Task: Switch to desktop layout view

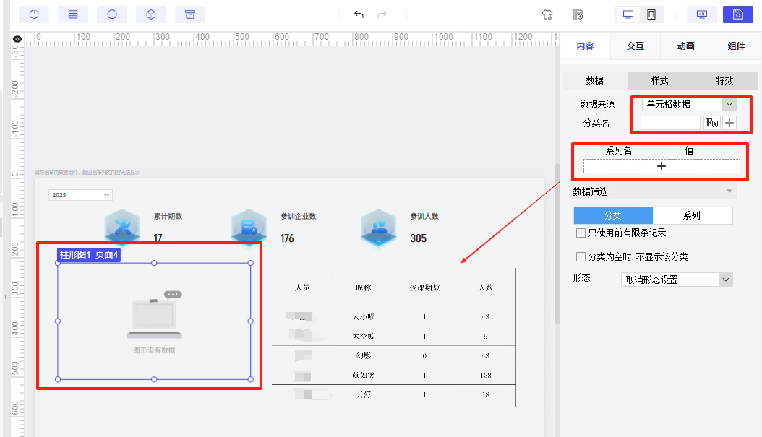Action: [x=628, y=14]
